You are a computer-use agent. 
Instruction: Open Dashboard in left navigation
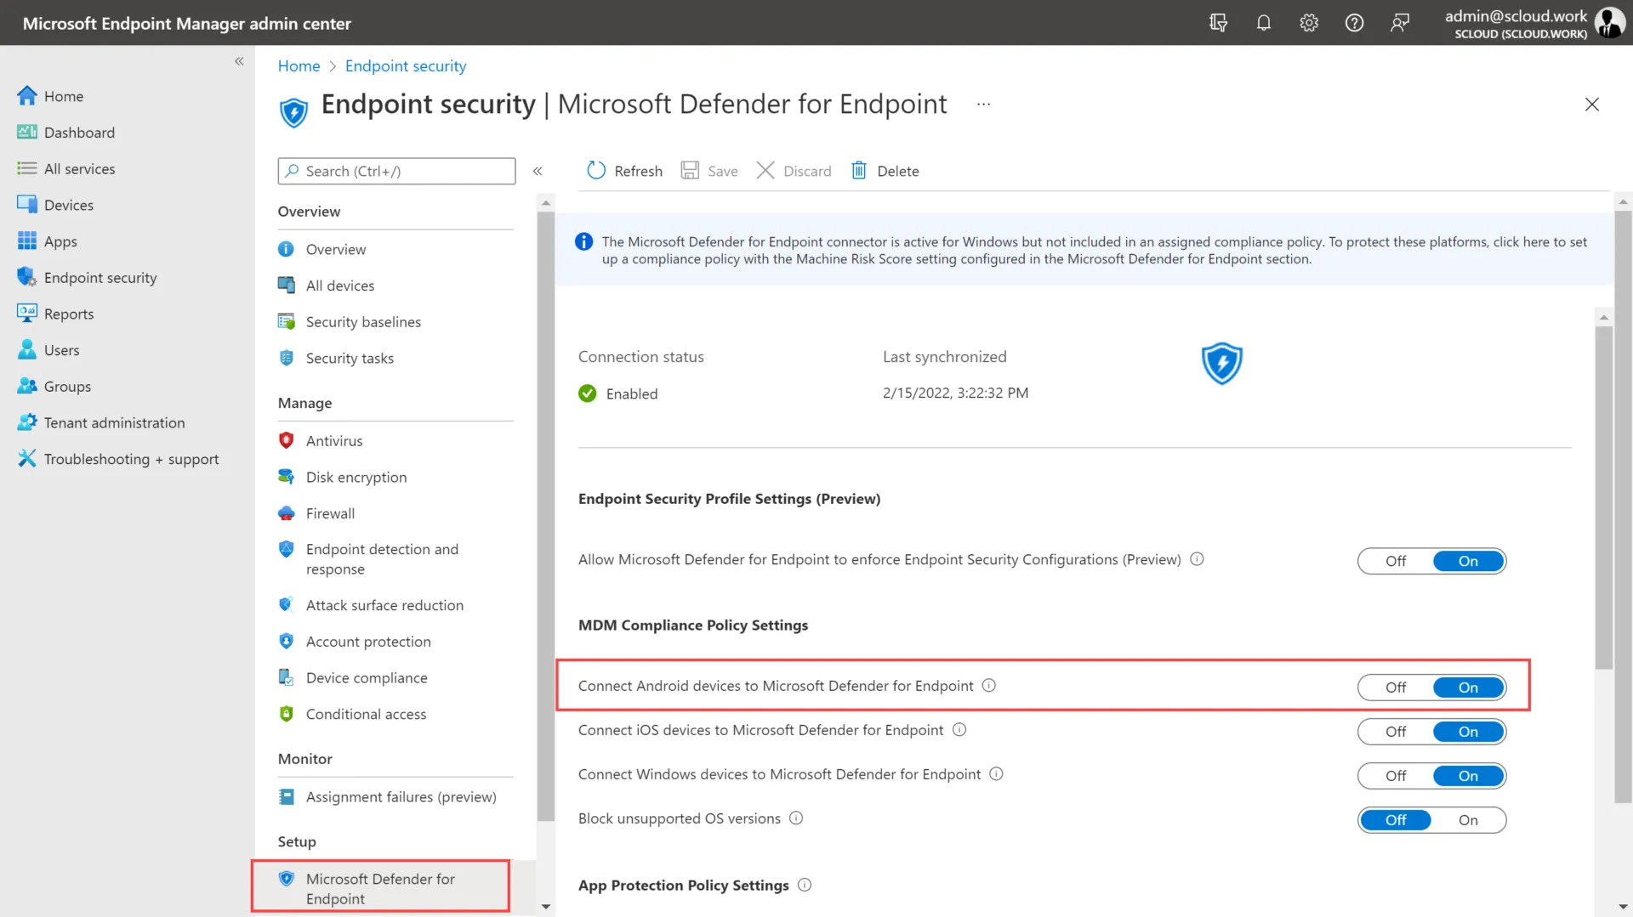click(x=65, y=133)
